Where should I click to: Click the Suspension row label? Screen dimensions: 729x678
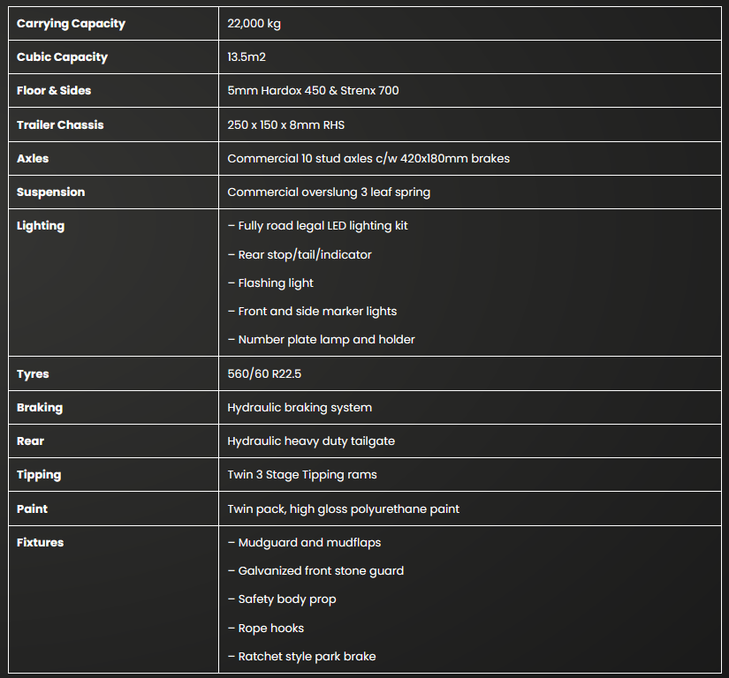(x=51, y=192)
